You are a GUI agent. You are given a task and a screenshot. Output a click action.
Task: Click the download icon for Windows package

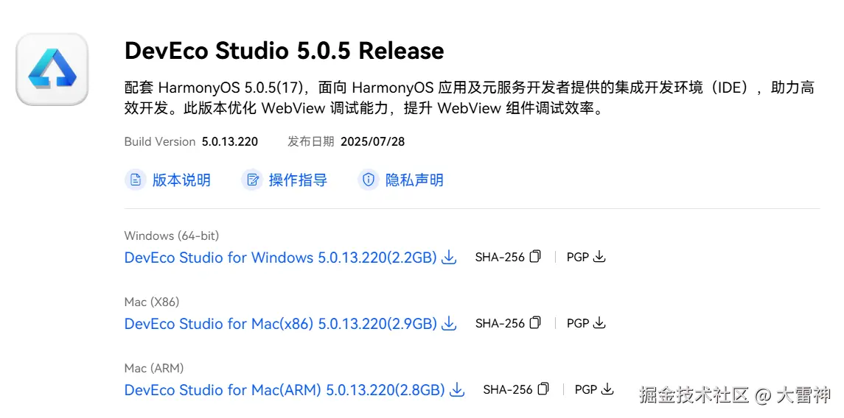click(449, 258)
